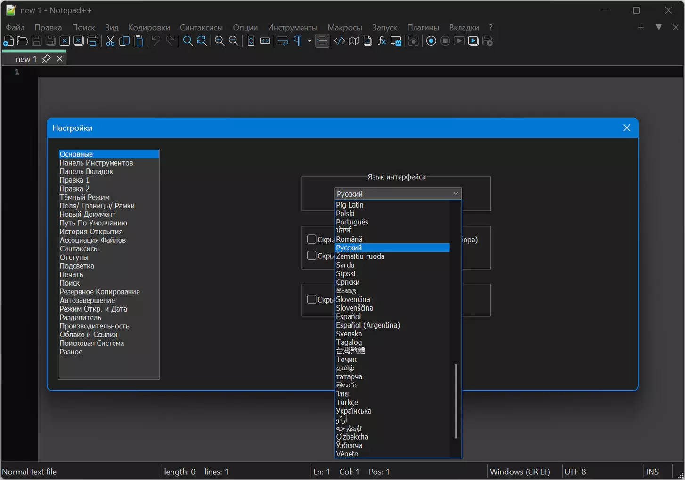
Task: Open the Макросы menu
Action: [345, 27]
